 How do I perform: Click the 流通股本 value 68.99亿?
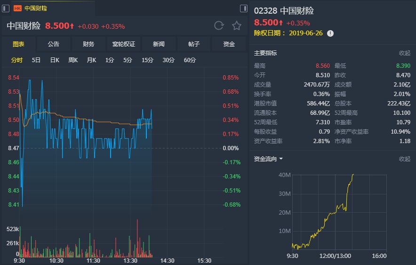coord(320,113)
